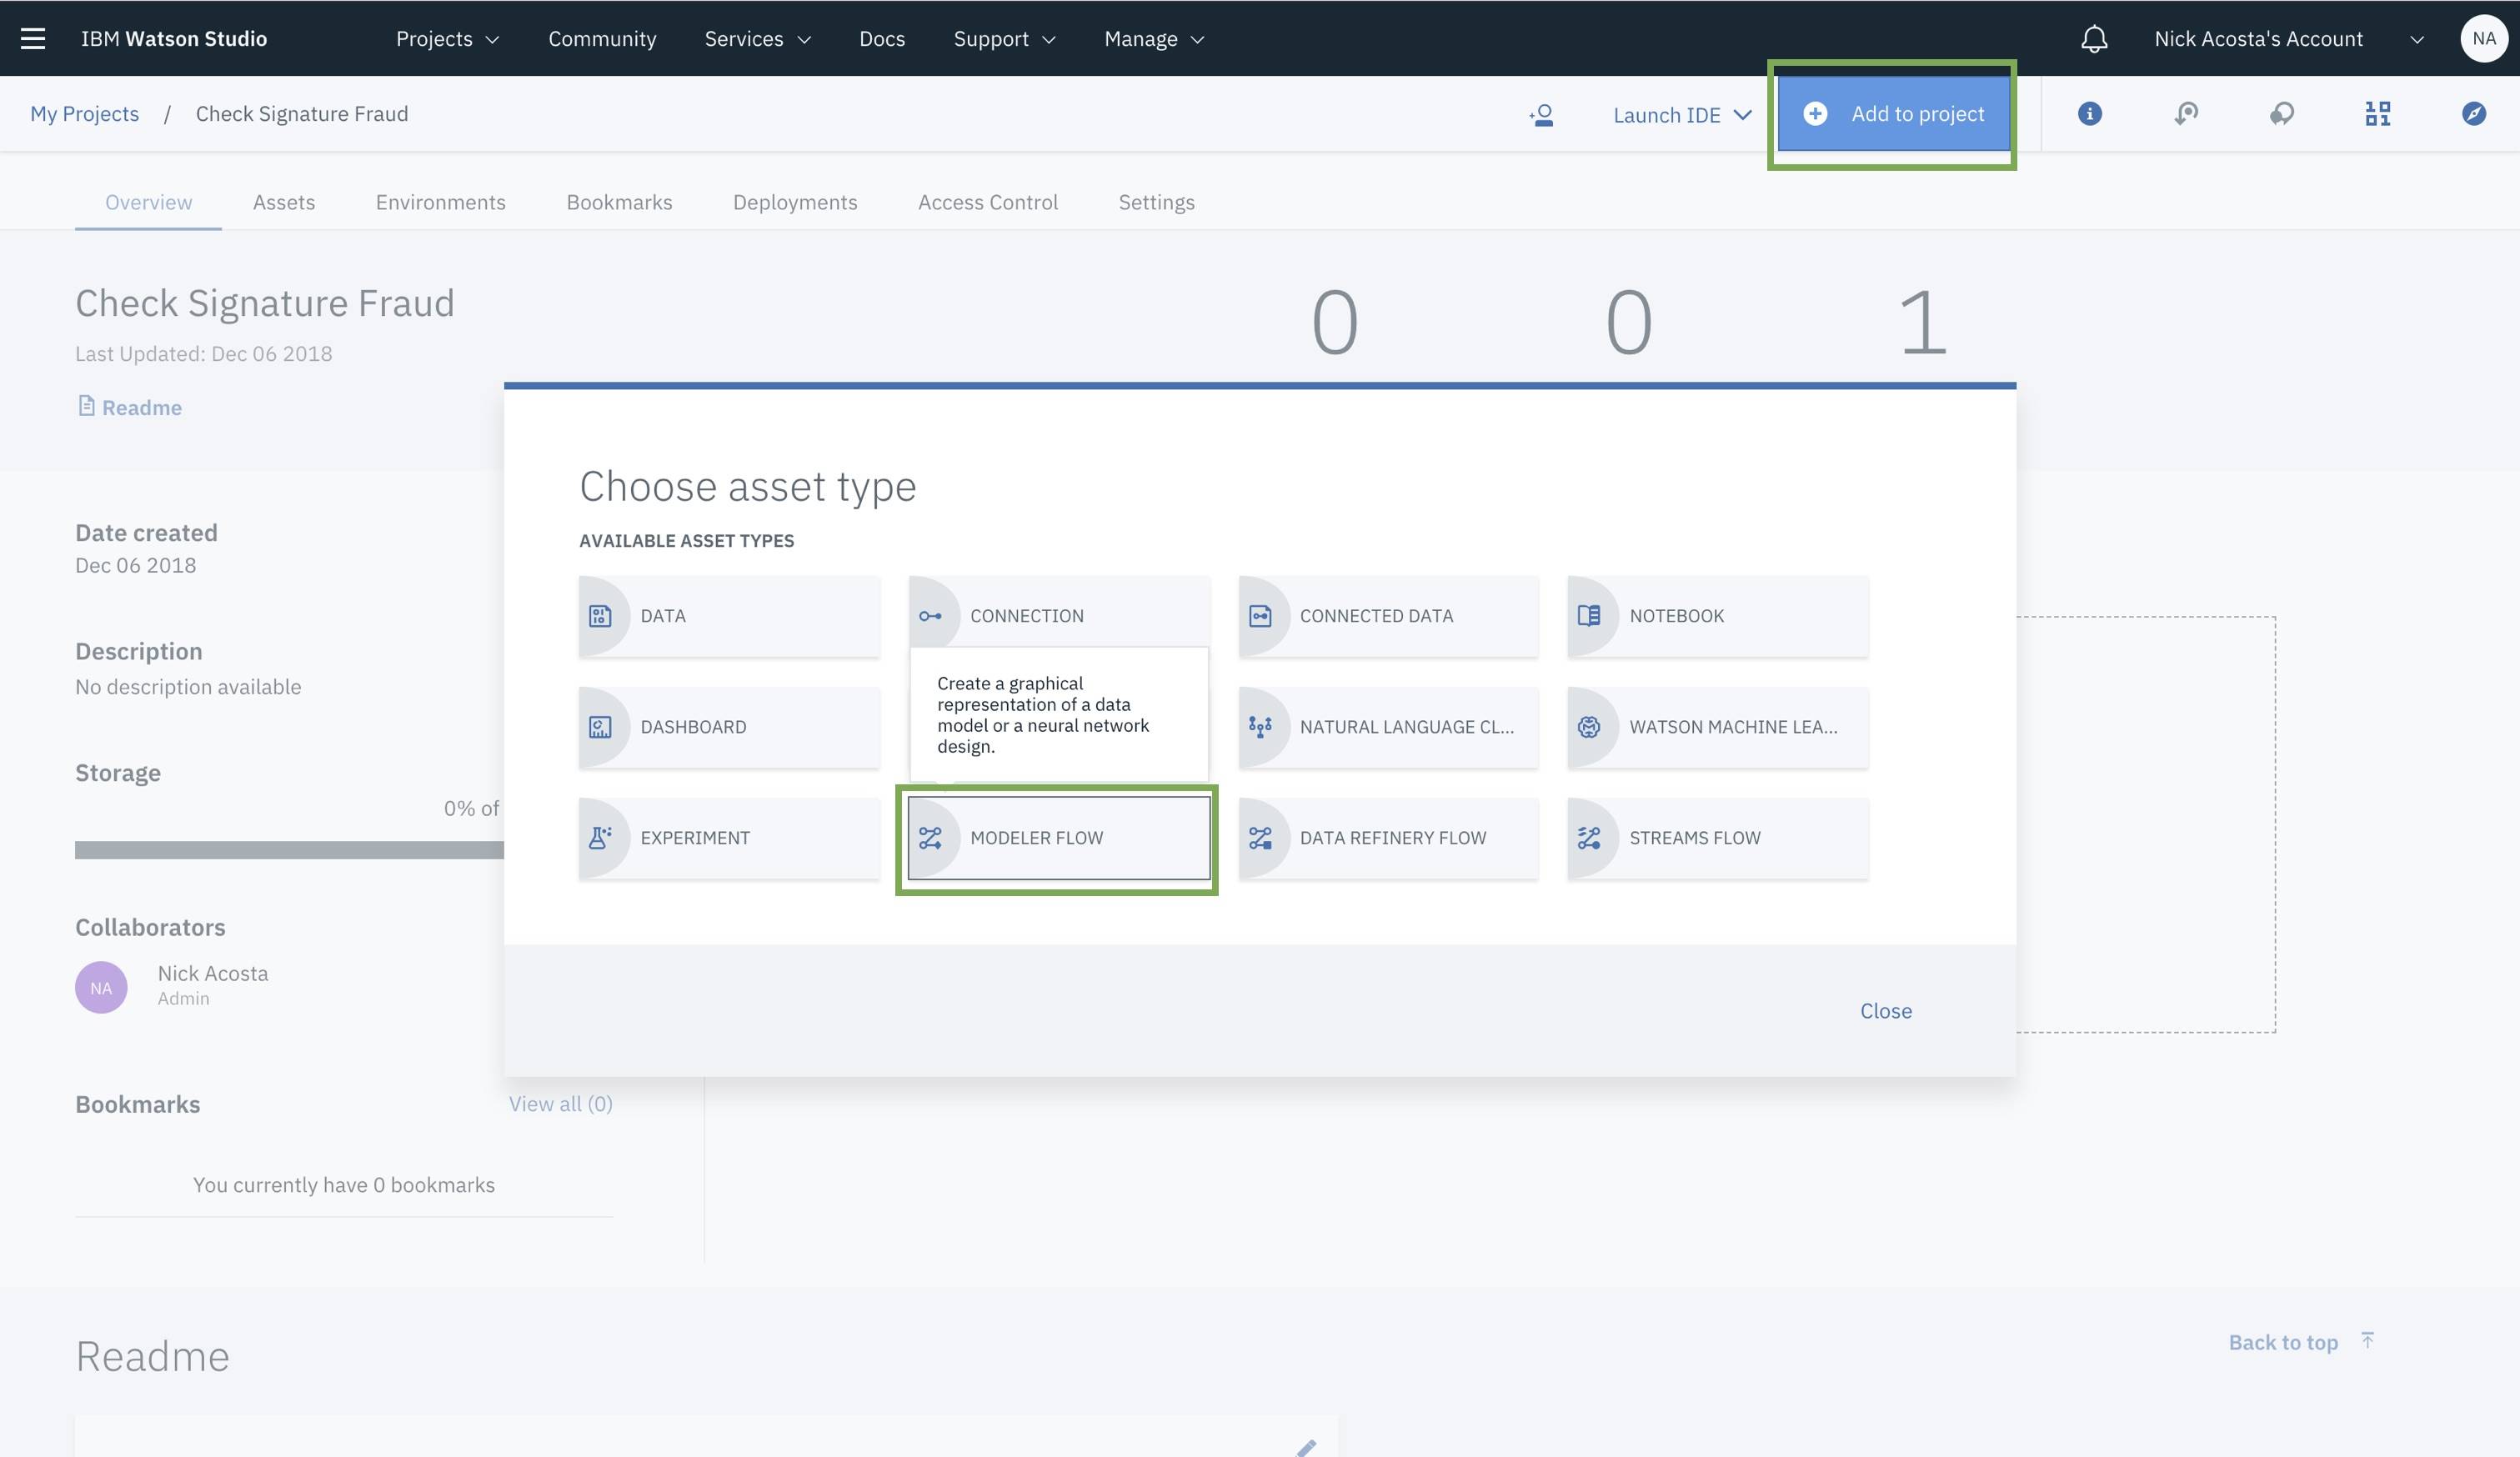Click the compass explore icon
The width and height of the screenshot is (2520, 1457).
coord(2473,114)
